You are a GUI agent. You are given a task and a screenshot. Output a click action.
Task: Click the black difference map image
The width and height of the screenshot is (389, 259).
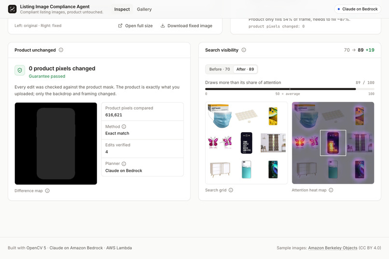tap(56, 144)
